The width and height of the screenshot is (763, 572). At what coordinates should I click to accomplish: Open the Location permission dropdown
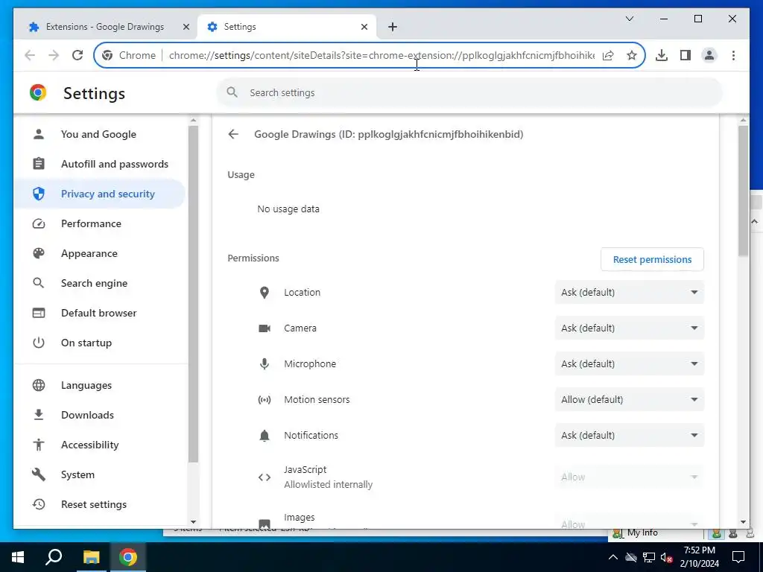click(629, 292)
